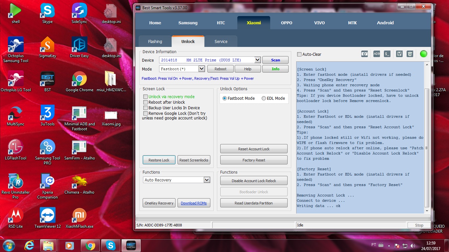
Task: Open the Flashing sub-tab
Action: 155,42
